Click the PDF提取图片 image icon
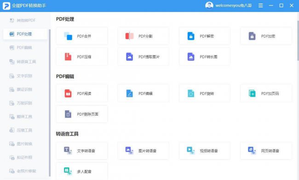299x180 pixels. [129, 57]
